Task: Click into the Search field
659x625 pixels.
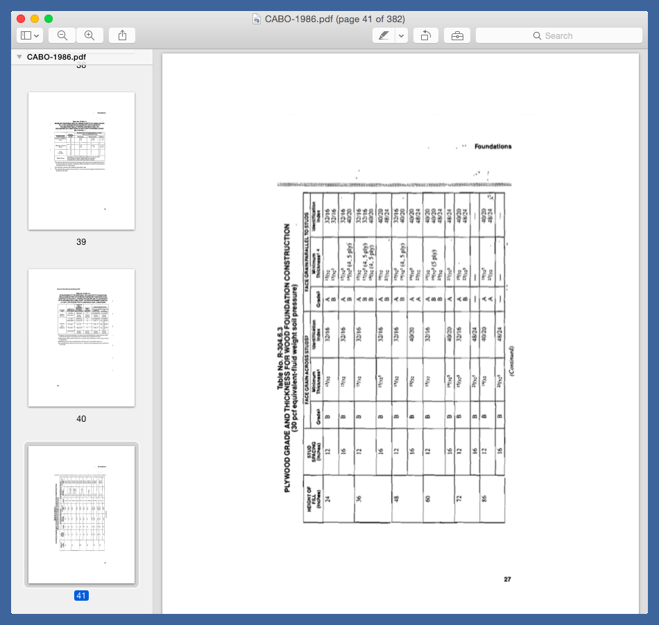Action: pos(569,35)
